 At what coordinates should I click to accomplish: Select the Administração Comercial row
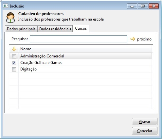point(81,56)
